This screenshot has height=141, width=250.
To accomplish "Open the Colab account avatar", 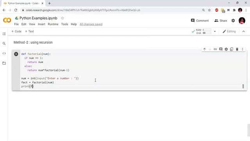I will [x=242, y=21].
